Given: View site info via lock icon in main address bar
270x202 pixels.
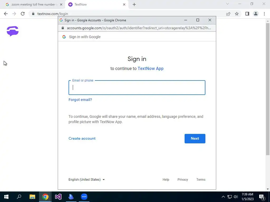Looking at the screenshot, I should pyautogui.click(x=33, y=14).
